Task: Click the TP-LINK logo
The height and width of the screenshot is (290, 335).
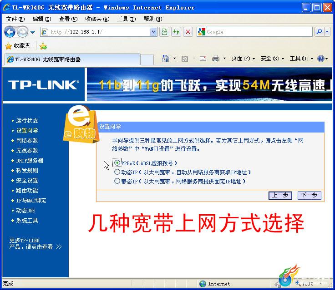Action: [44, 85]
